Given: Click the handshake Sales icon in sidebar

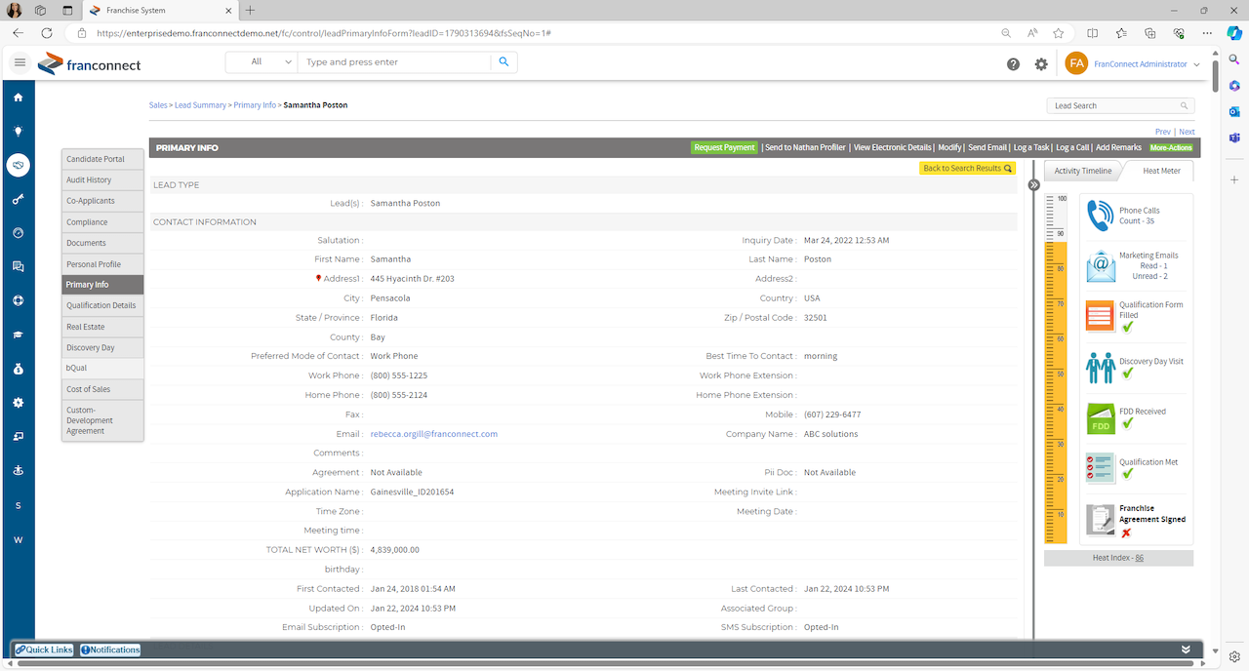Looking at the screenshot, I should pos(18,165).
